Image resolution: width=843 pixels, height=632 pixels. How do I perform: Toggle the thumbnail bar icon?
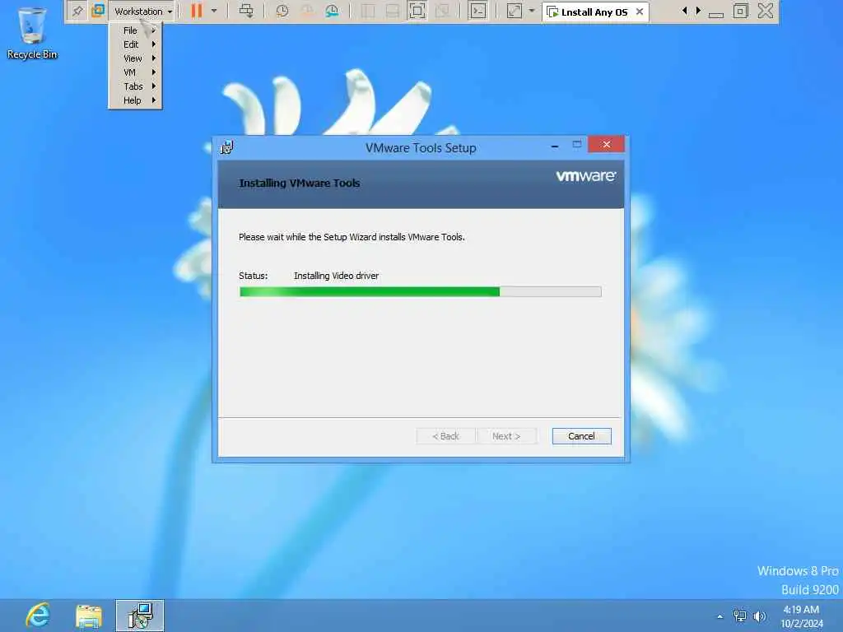(x=393, y=11)
